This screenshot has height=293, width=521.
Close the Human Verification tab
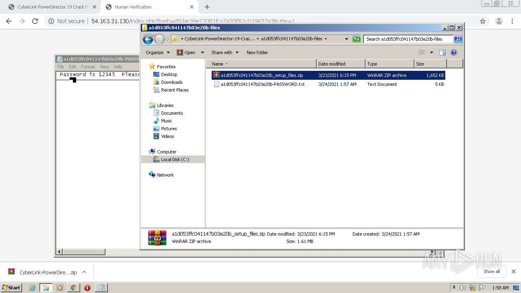(191, 7)
